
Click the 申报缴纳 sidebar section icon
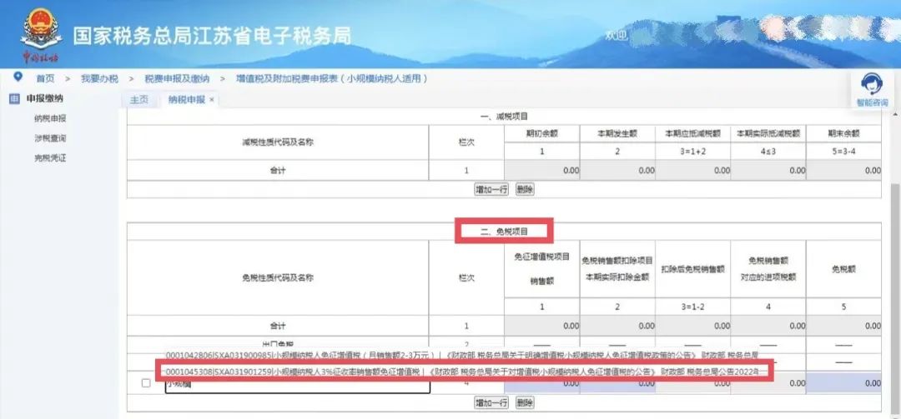coord(15,99)
